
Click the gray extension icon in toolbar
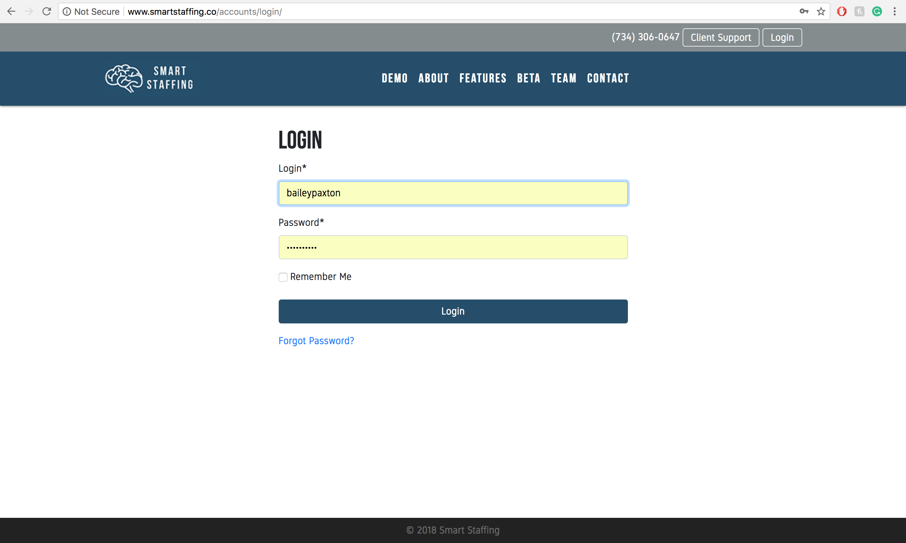[859, 11]
